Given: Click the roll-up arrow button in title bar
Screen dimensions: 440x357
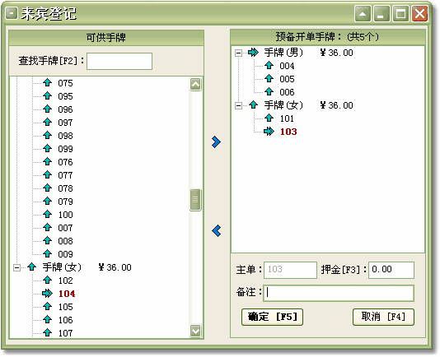Looking at the screenshot, I should tap(363, 13).
